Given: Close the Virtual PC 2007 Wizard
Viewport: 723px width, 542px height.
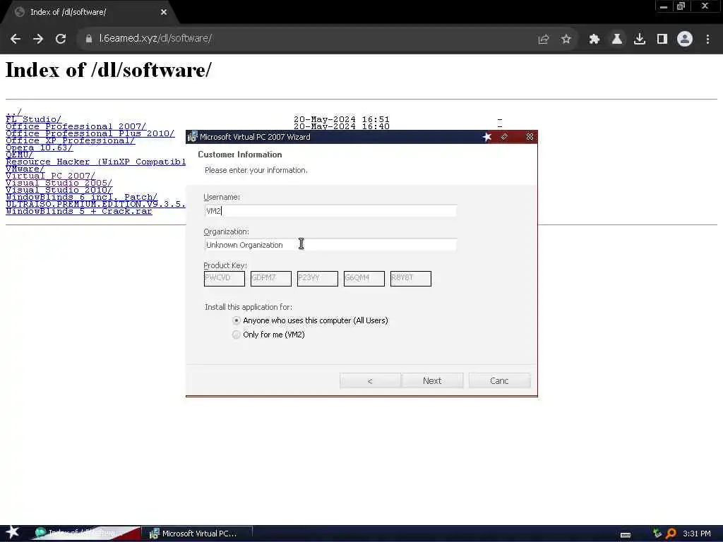Looking at the screenshot, I should click(530, 137).
